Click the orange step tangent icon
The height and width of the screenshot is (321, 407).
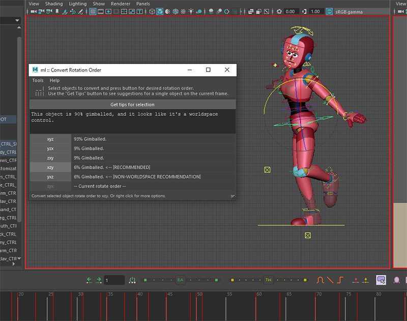point(340,280)
